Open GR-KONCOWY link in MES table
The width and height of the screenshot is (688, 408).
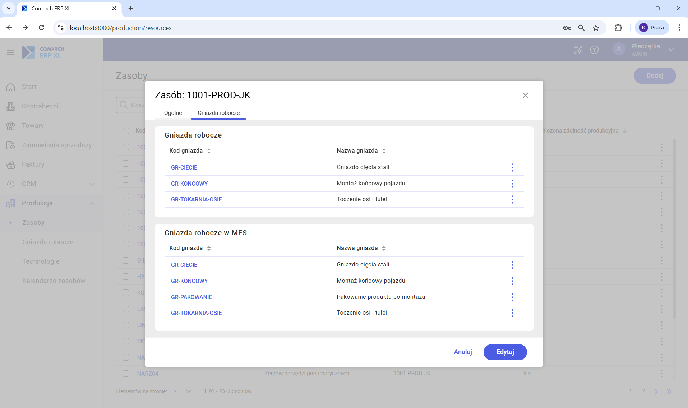[189, 281]
